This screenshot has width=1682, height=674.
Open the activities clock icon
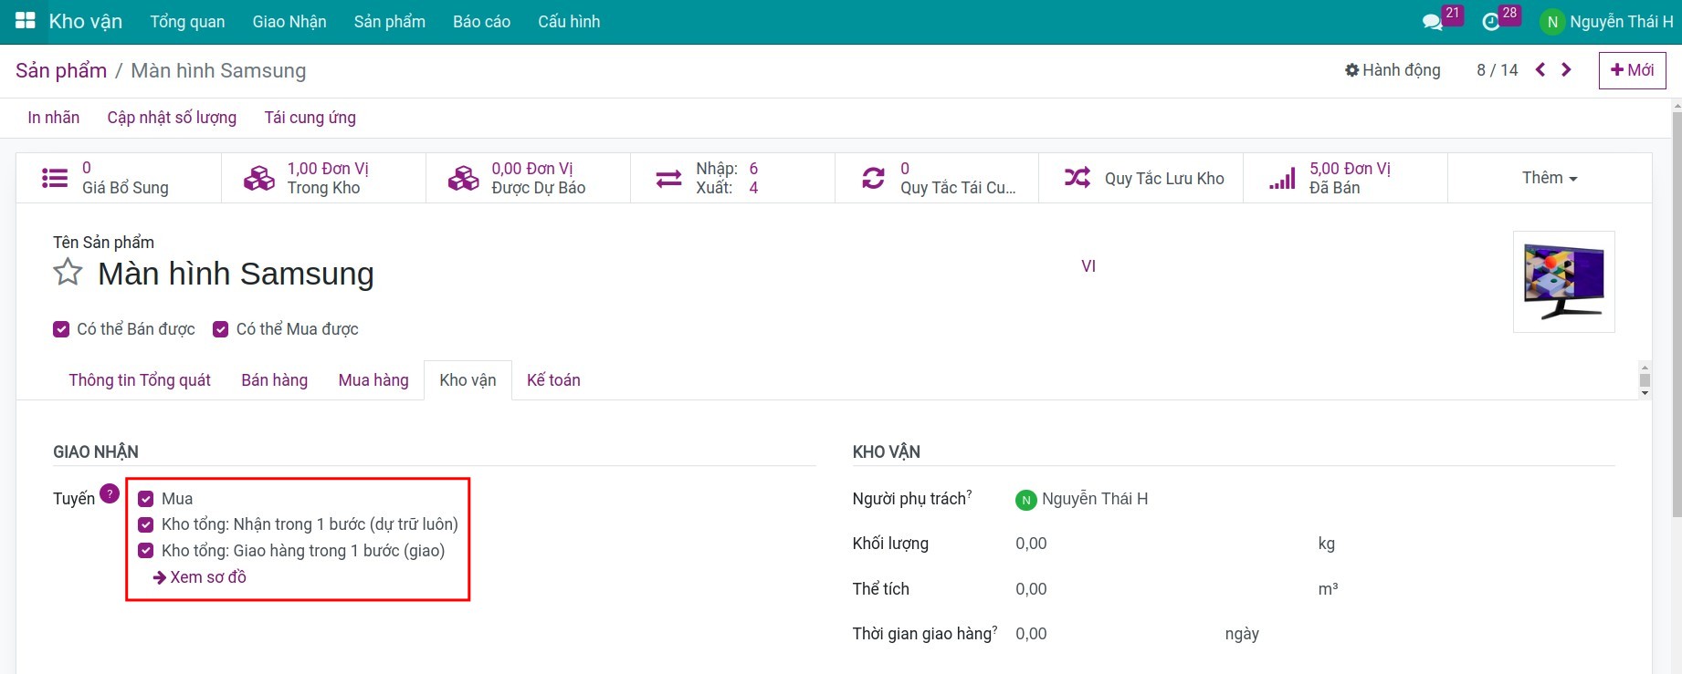click(x=1491, y=22)
